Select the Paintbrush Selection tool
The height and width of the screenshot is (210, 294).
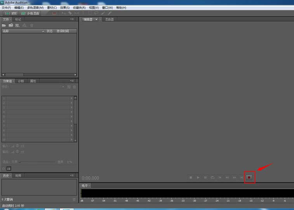(103, 13)
